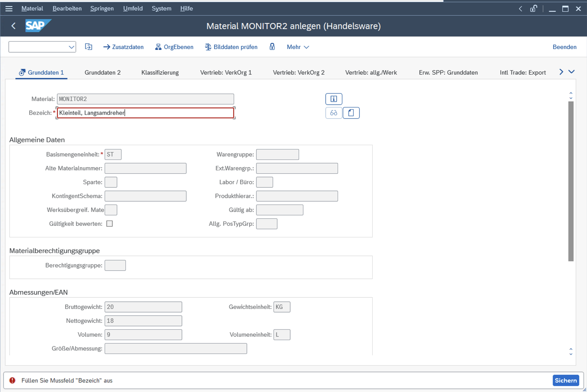
Task: Click the Sparte field
Action: [x=111, y=182]
